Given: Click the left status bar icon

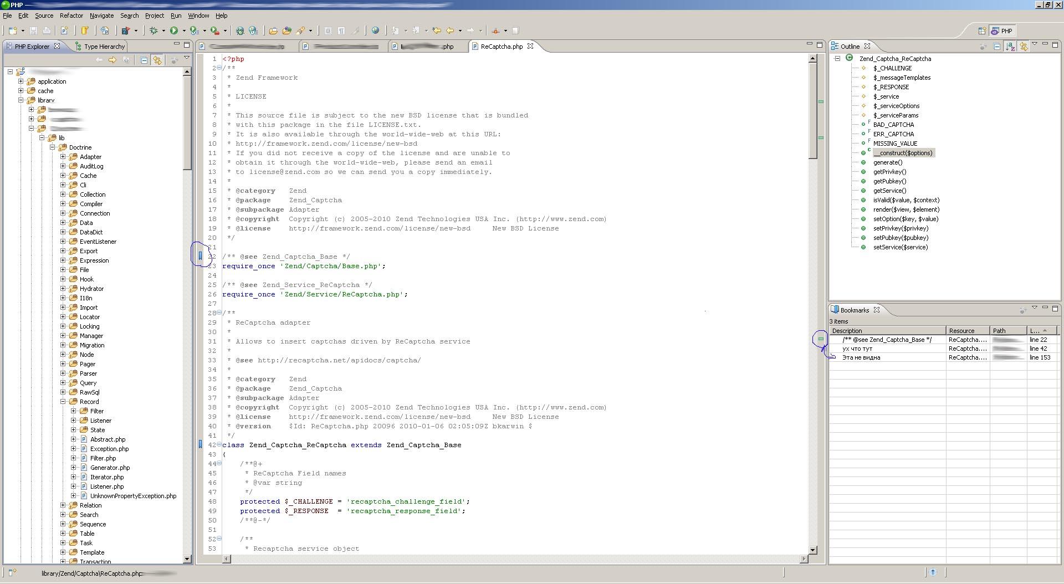Looking at the screenshot, I should pos(12,572).
